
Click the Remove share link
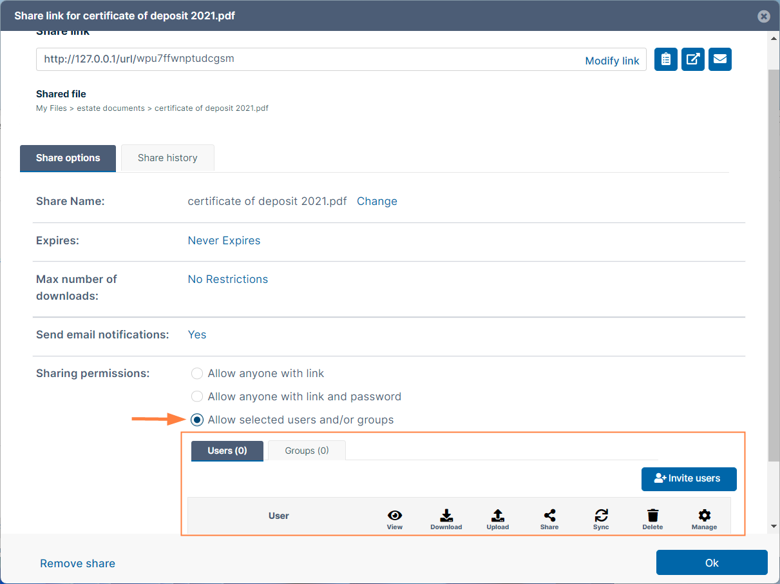[x=77, y=563]
